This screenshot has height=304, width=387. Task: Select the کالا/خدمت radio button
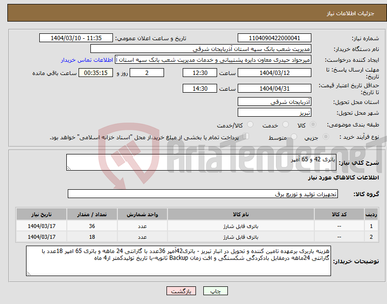point(250,125)
